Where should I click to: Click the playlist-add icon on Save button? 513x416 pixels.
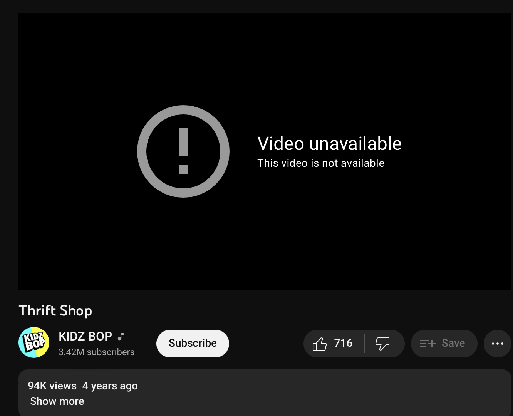pos(427,343)
